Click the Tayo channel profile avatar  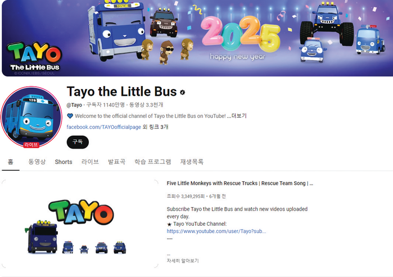pyautogui.click(x=31, y=117)
